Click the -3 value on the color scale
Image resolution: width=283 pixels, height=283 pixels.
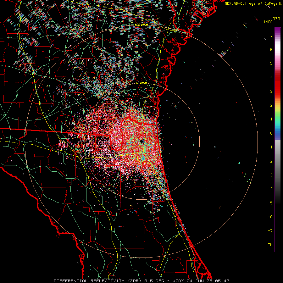click(270, 175)
